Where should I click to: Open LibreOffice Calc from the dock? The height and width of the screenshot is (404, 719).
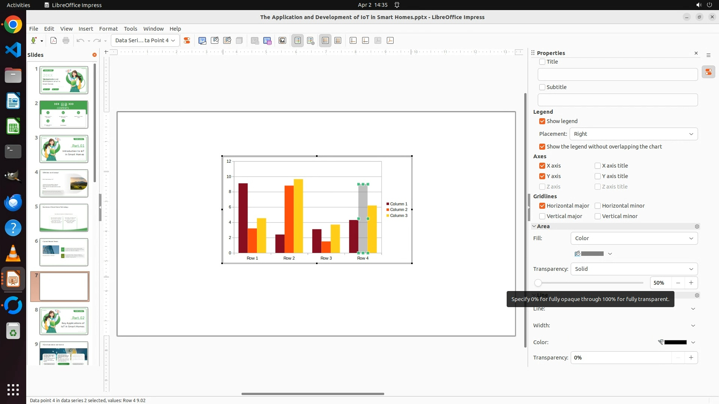(13, 126)
